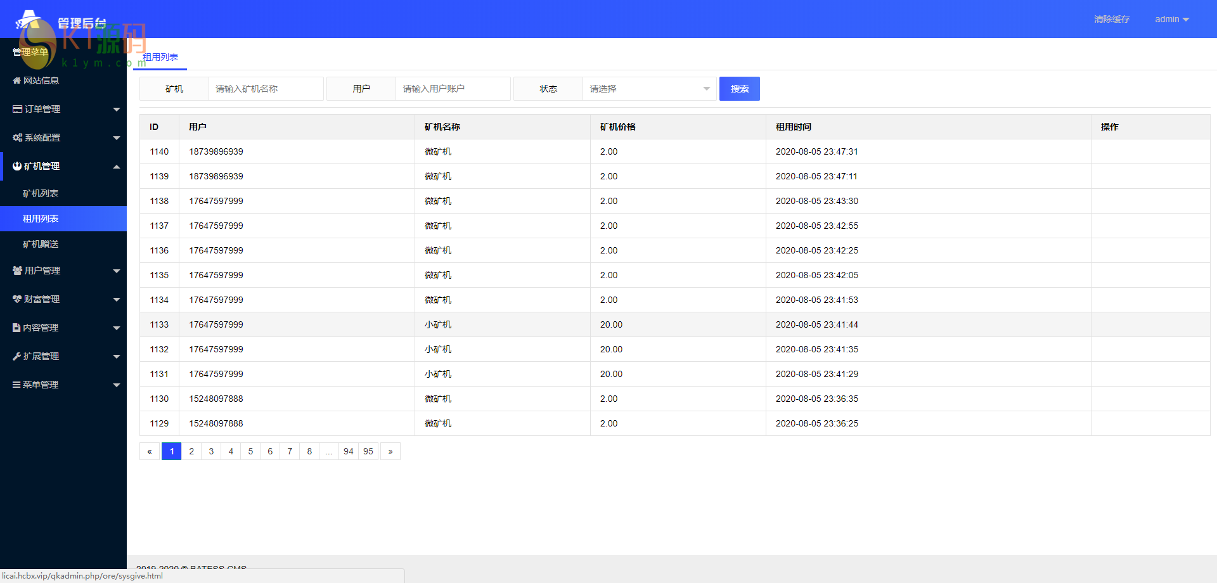Click the next page » arrow
This screenshot has width=1217, height=583.
point(390,451)
